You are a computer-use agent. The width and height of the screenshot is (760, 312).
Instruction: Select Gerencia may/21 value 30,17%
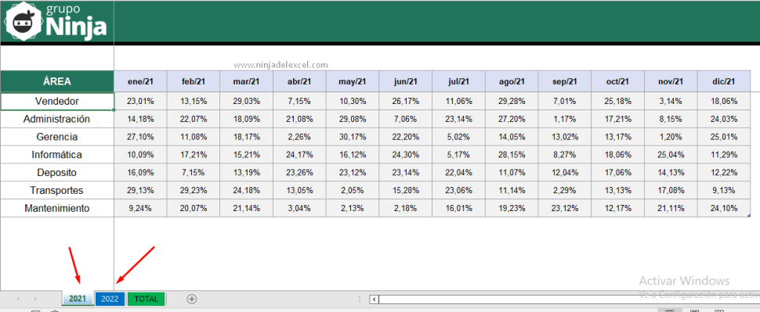(353, 137)
